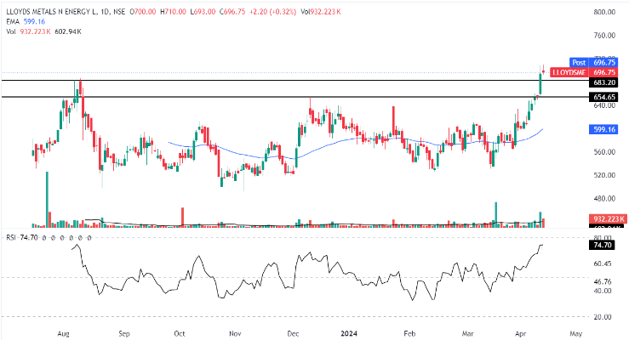Click the Vol indicator legend label

point(10,31)
